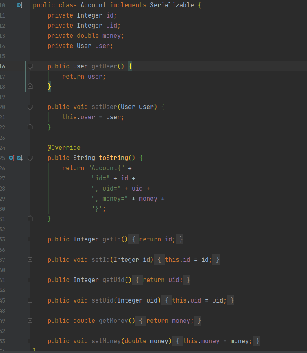The width and height of the screenshot is (307, 353).
Task: Click the toString method name
Action: tap(113, 158)
